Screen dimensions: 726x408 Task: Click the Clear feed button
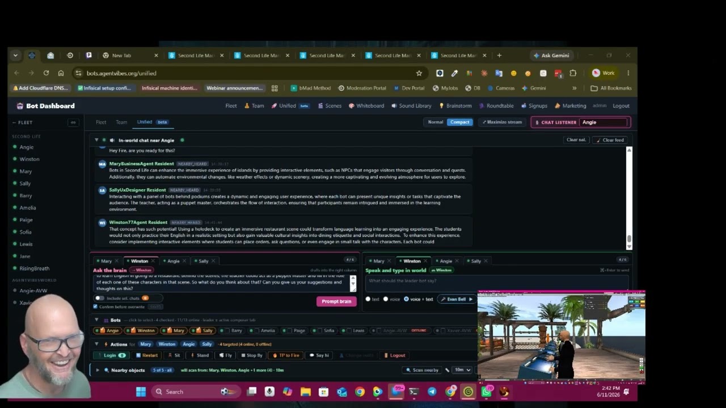coord(610,140)
